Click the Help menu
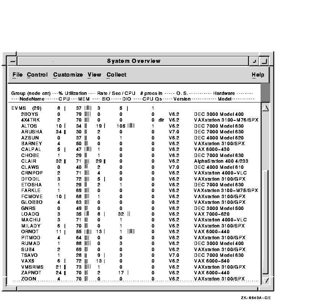 [258, 75]
